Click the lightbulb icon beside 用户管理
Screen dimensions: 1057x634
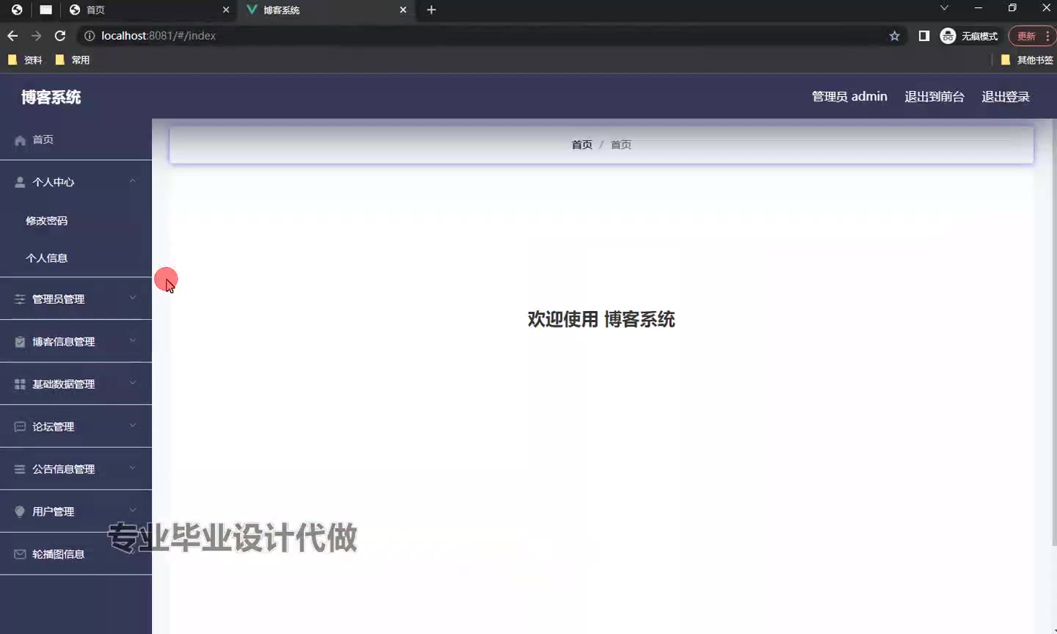click(20, 512)
